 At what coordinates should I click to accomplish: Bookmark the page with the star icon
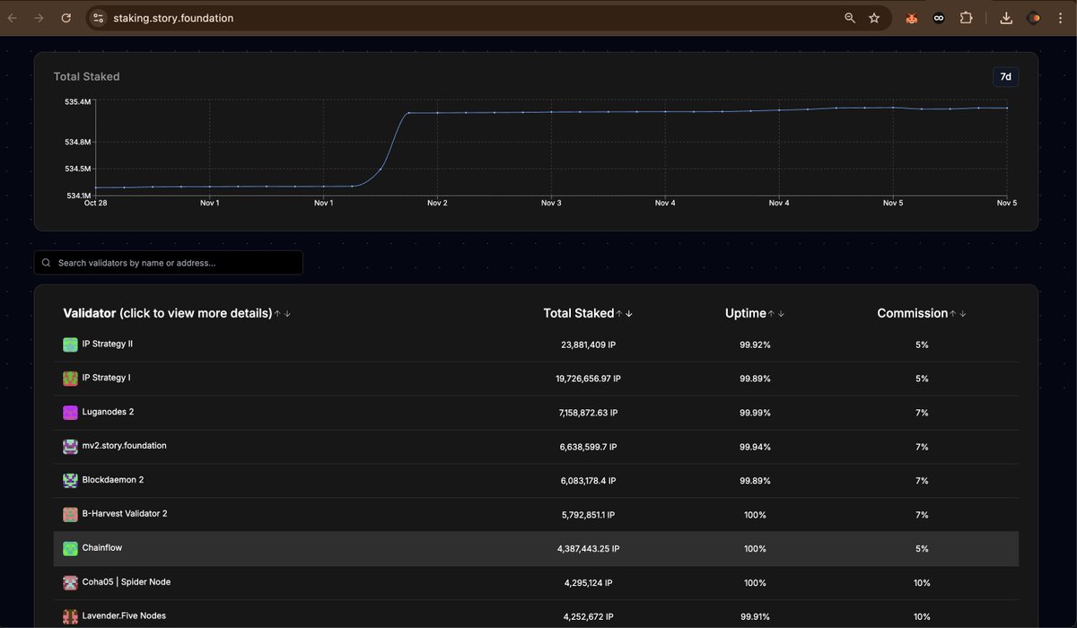coord(874,17)
